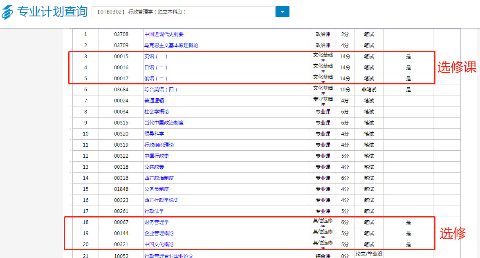Open the 西方政治制度 course link
Image resolution: width=480 pixels, height=258 pixels.
pyautogui.click(x=159, y=178)
